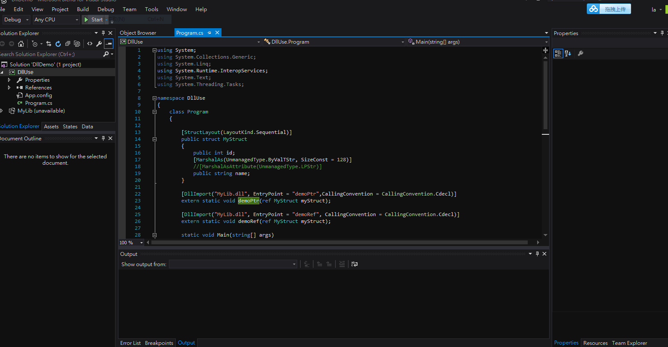The height and width of the screenshot is (347, 668).
Task: Pin the Output panel
Action: [x=538, y=254]
